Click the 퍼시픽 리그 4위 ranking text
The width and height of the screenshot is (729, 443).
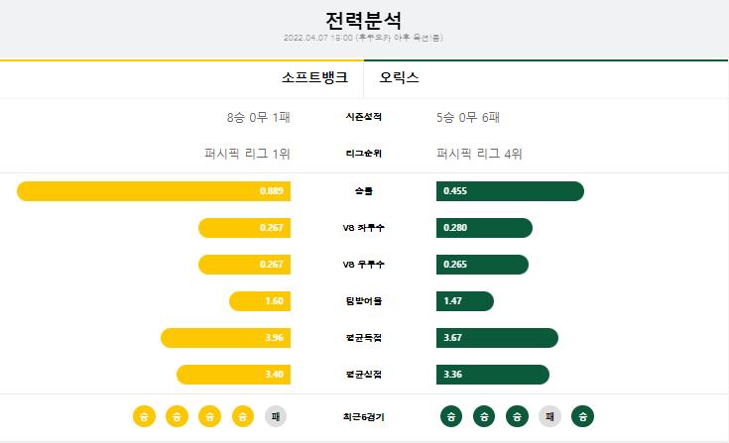tap(479, 154)
